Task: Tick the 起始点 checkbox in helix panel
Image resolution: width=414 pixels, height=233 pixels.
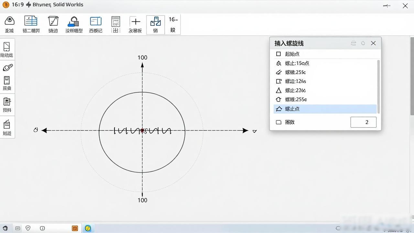Action: 278,54
